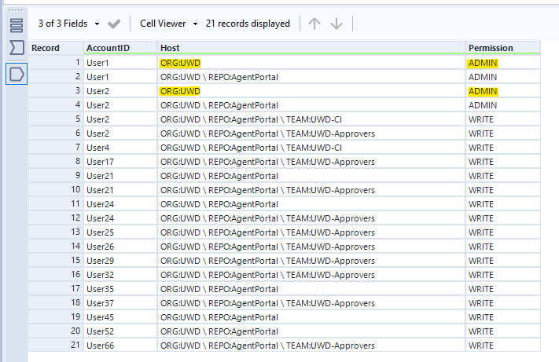Image resolution: width=559 pixels, height=362 pixels.
Task: Select User32 AccountID cell
Action: [x=120, y=275]
